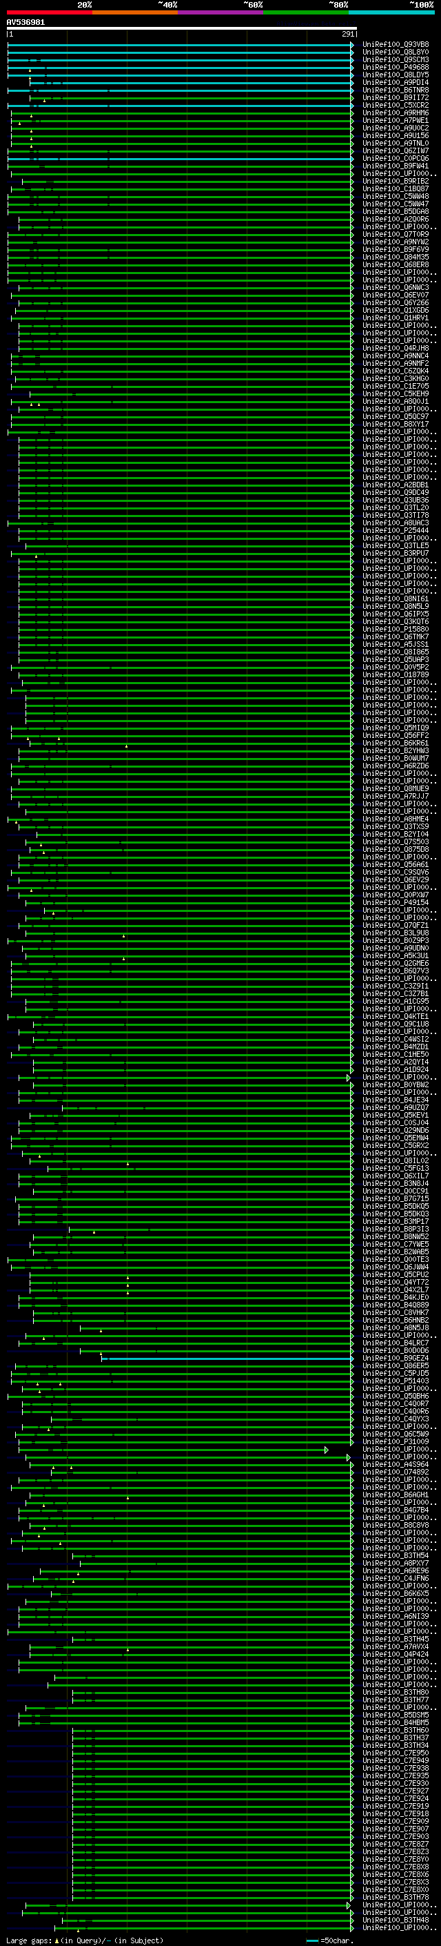
Task: Click ruler end position 291
Action: 348,34
